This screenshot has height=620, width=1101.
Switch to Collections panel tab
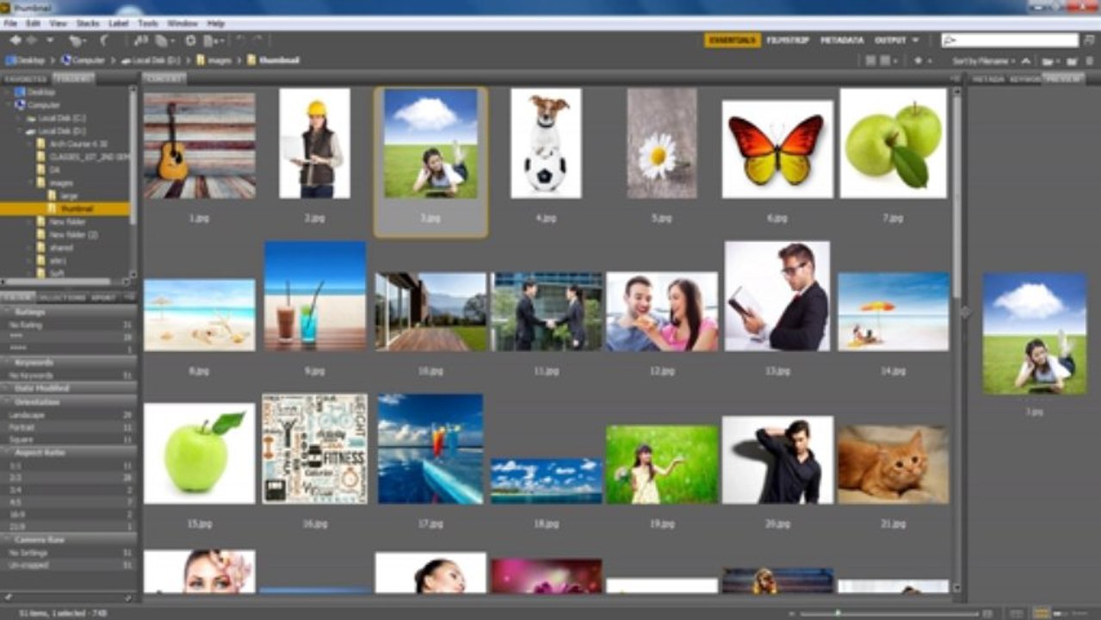coord(64,297)
